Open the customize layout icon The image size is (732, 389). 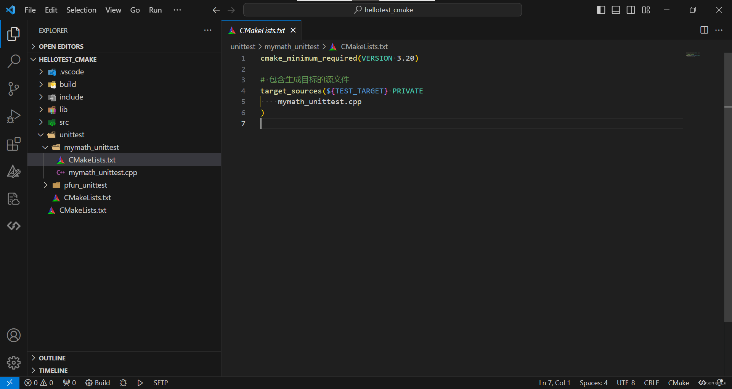click(646, 10)
